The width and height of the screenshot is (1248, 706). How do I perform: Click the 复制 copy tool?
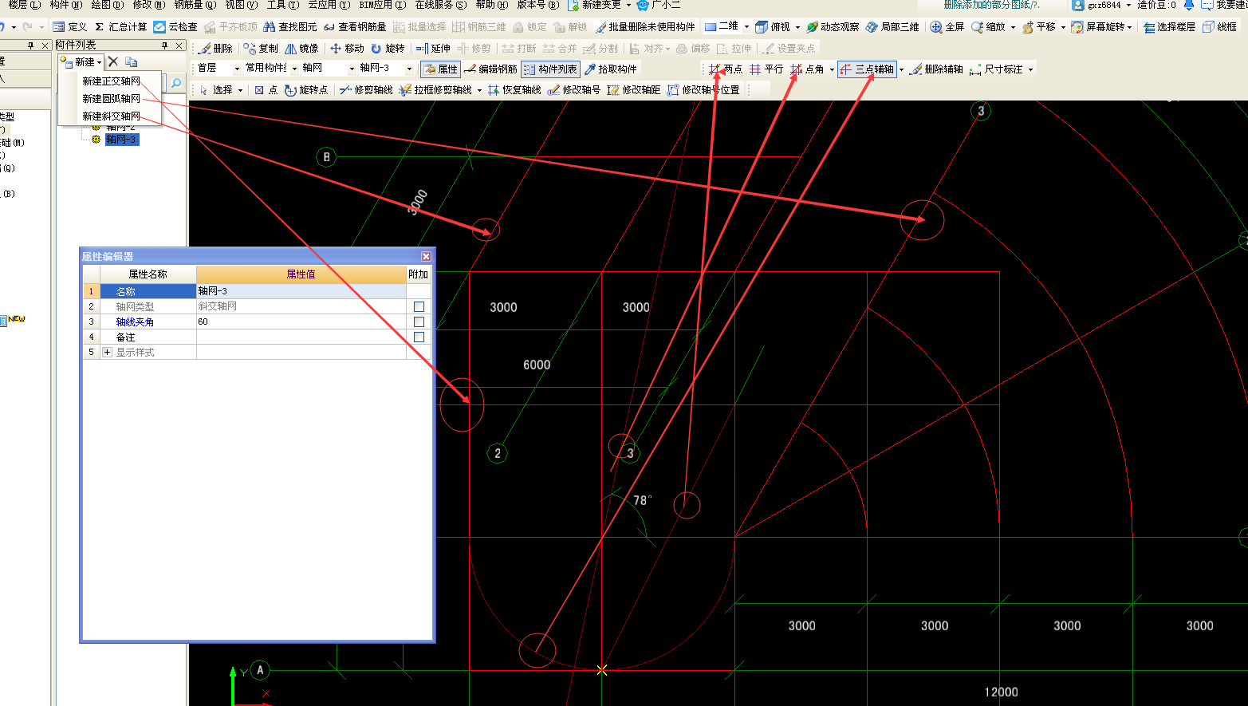tap(261, 49)
